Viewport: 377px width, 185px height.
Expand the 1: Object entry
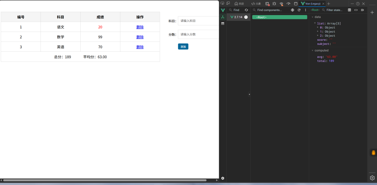(318, 32)
